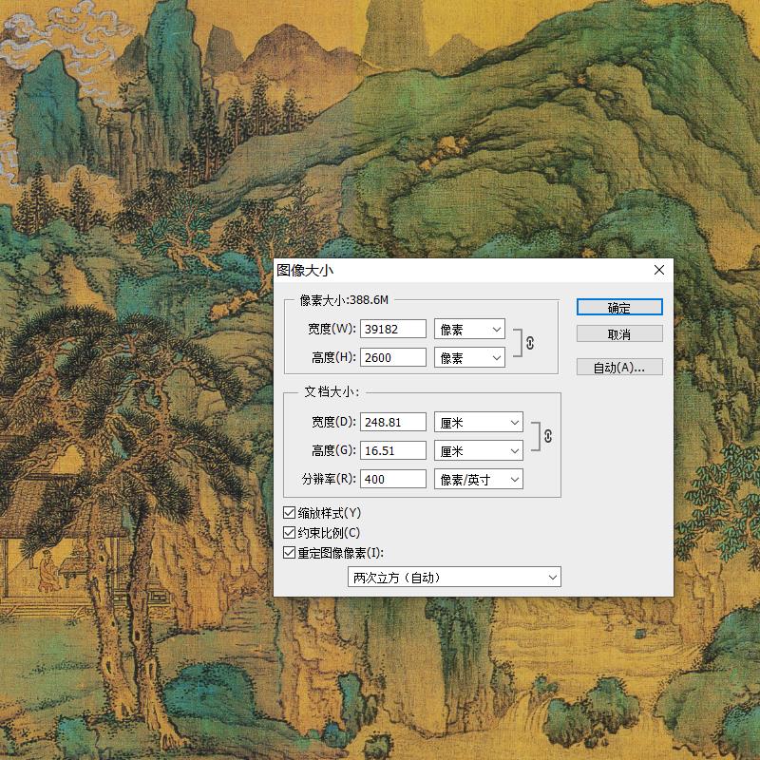This screenshot has width=760, height=760.
Task: Focus the 分辨率(R) field 400
Action: pos(393,480)
